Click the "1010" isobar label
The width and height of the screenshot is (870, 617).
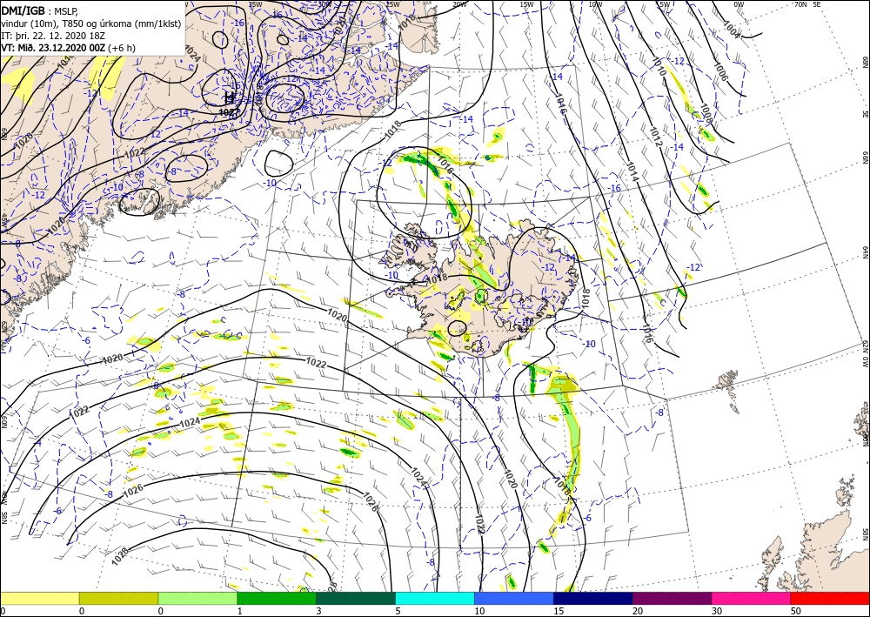(x=659, y=67)
